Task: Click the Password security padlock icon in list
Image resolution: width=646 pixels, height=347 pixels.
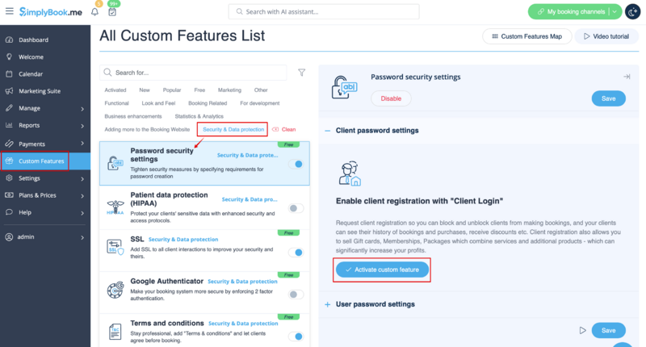Action: tap(115, 164)
